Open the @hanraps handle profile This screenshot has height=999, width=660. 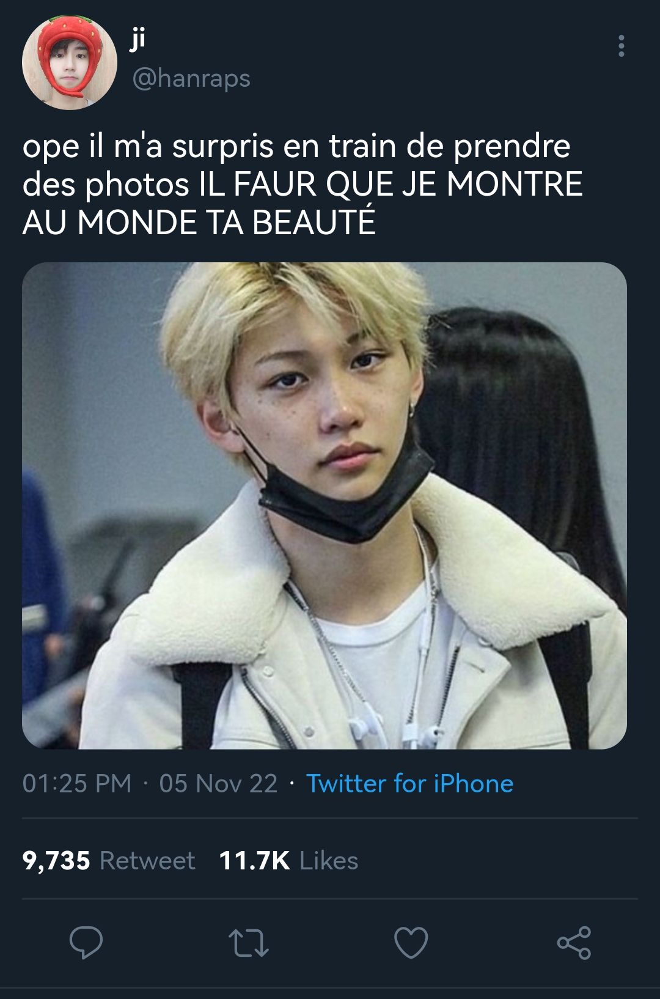click(x=191, y=78)
